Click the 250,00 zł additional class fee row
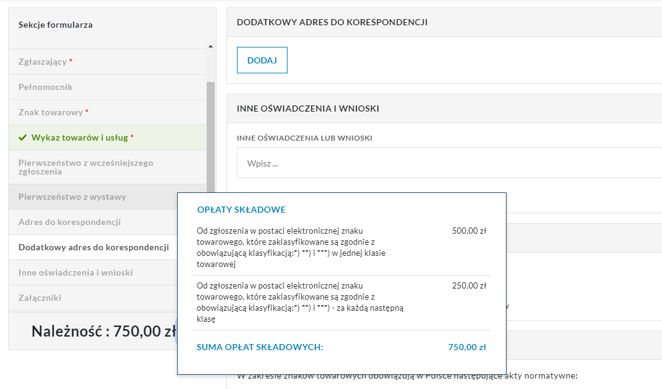The height and width of the screenshot is (389, 662). pyautogui.click(x=341, y=302)
